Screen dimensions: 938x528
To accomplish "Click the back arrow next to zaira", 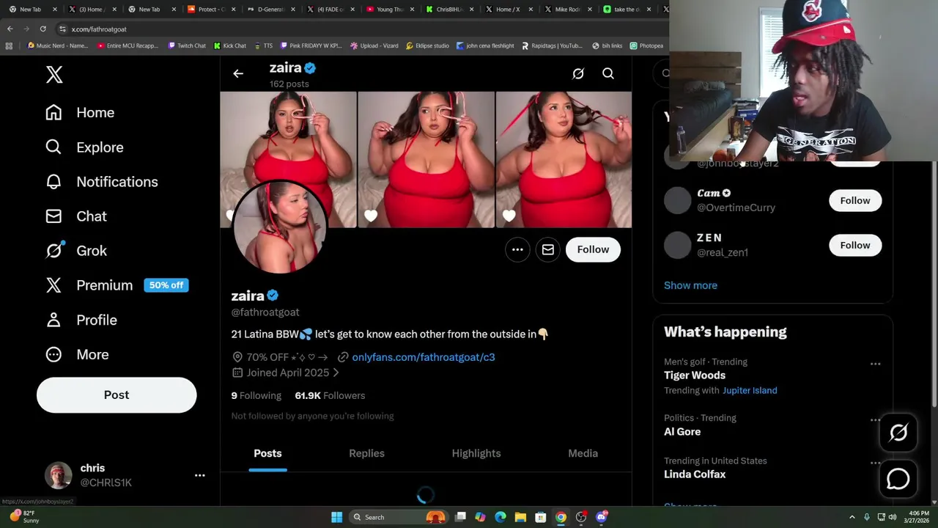I will (238, 73).
